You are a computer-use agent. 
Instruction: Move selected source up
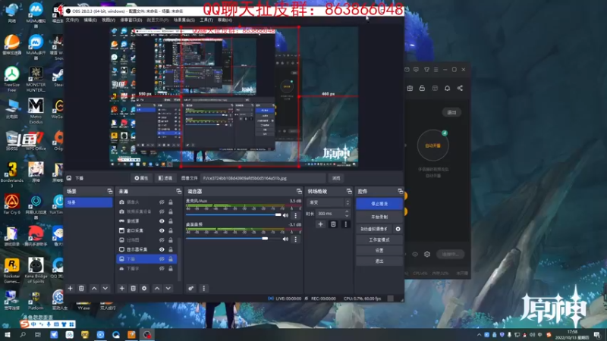(157, 289)
